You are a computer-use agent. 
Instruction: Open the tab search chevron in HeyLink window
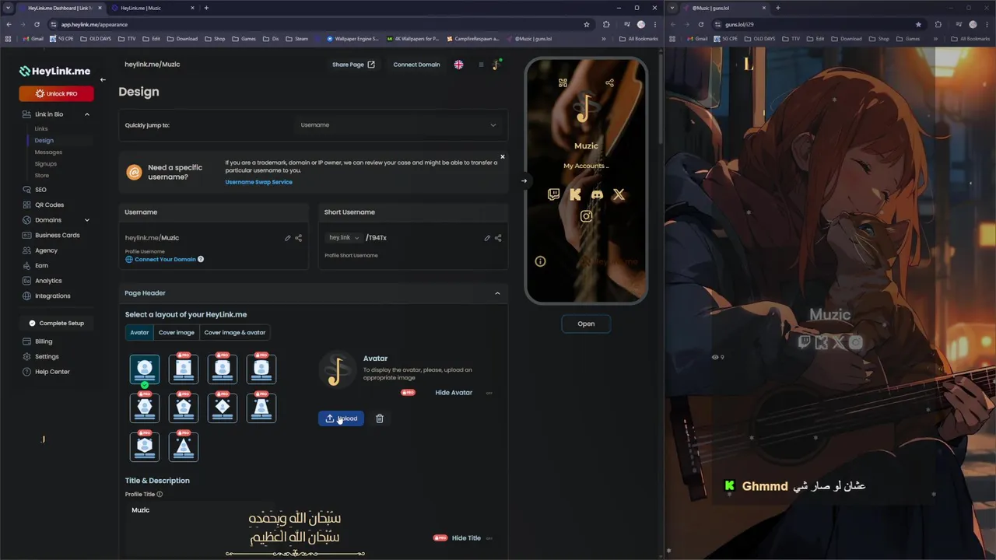(8, 8)
